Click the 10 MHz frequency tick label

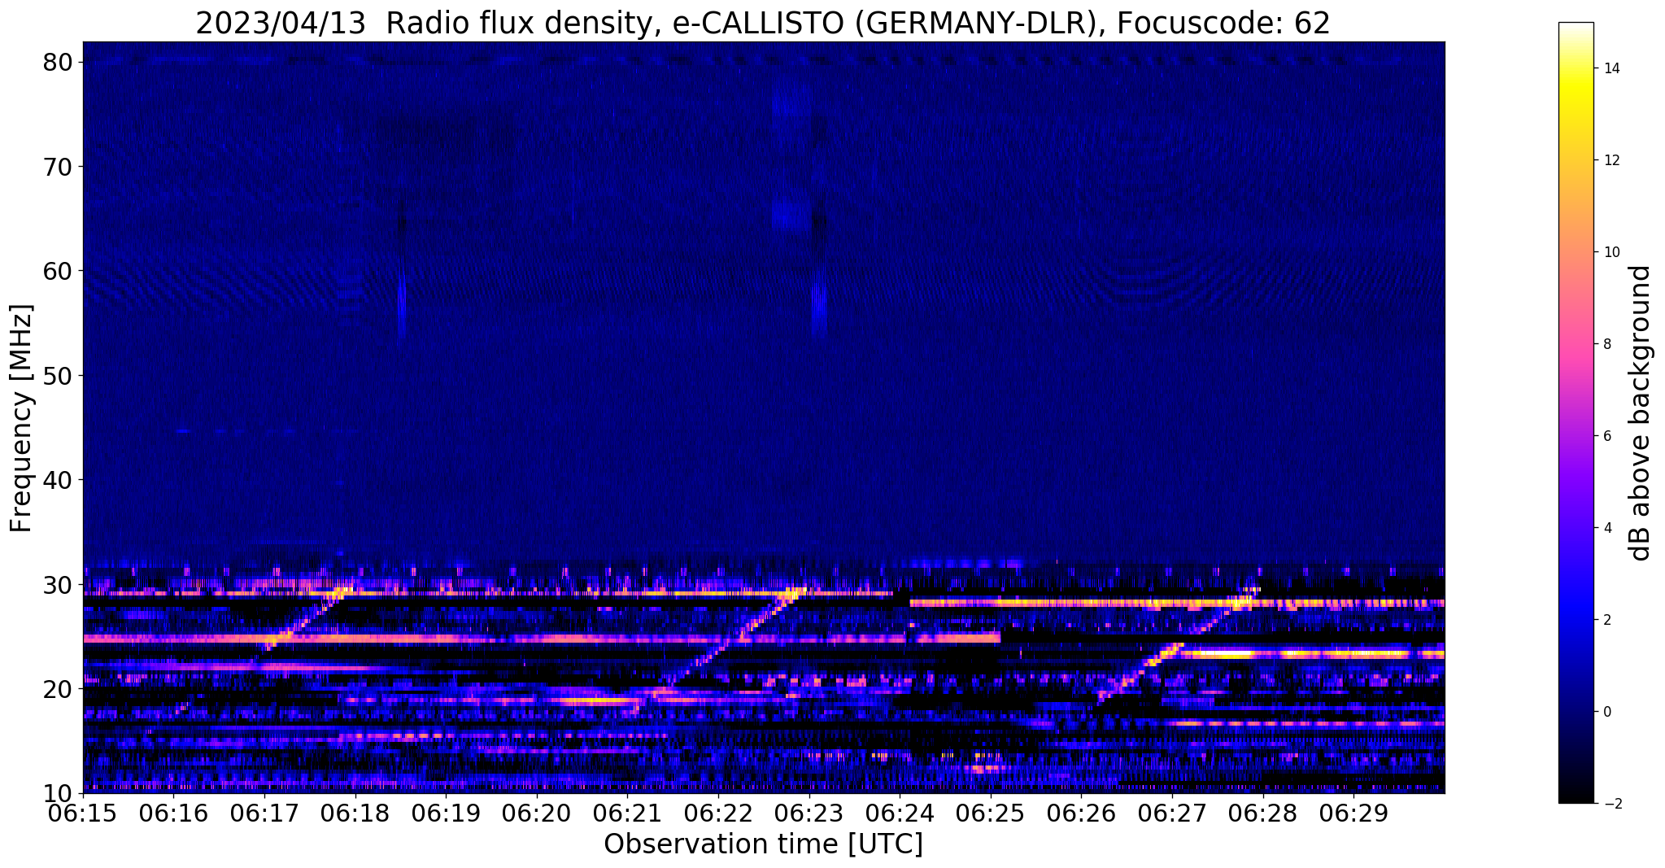tap(59, 793)
